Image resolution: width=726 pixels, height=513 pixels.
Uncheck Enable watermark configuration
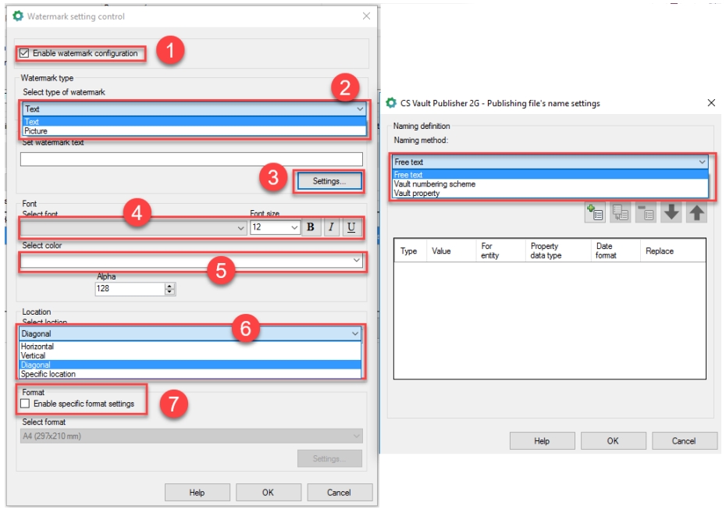[24, 53]
